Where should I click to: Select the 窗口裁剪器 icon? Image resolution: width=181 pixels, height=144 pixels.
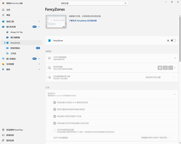pos(7,37)
